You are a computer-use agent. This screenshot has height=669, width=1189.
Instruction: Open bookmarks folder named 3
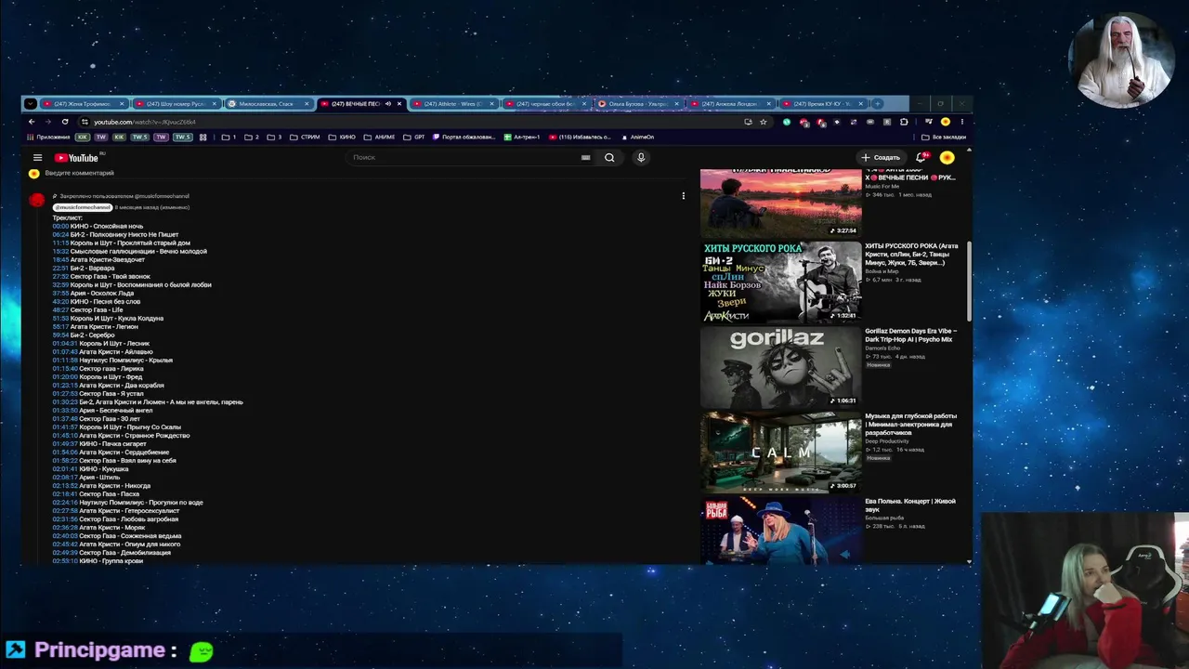[274, 138]
